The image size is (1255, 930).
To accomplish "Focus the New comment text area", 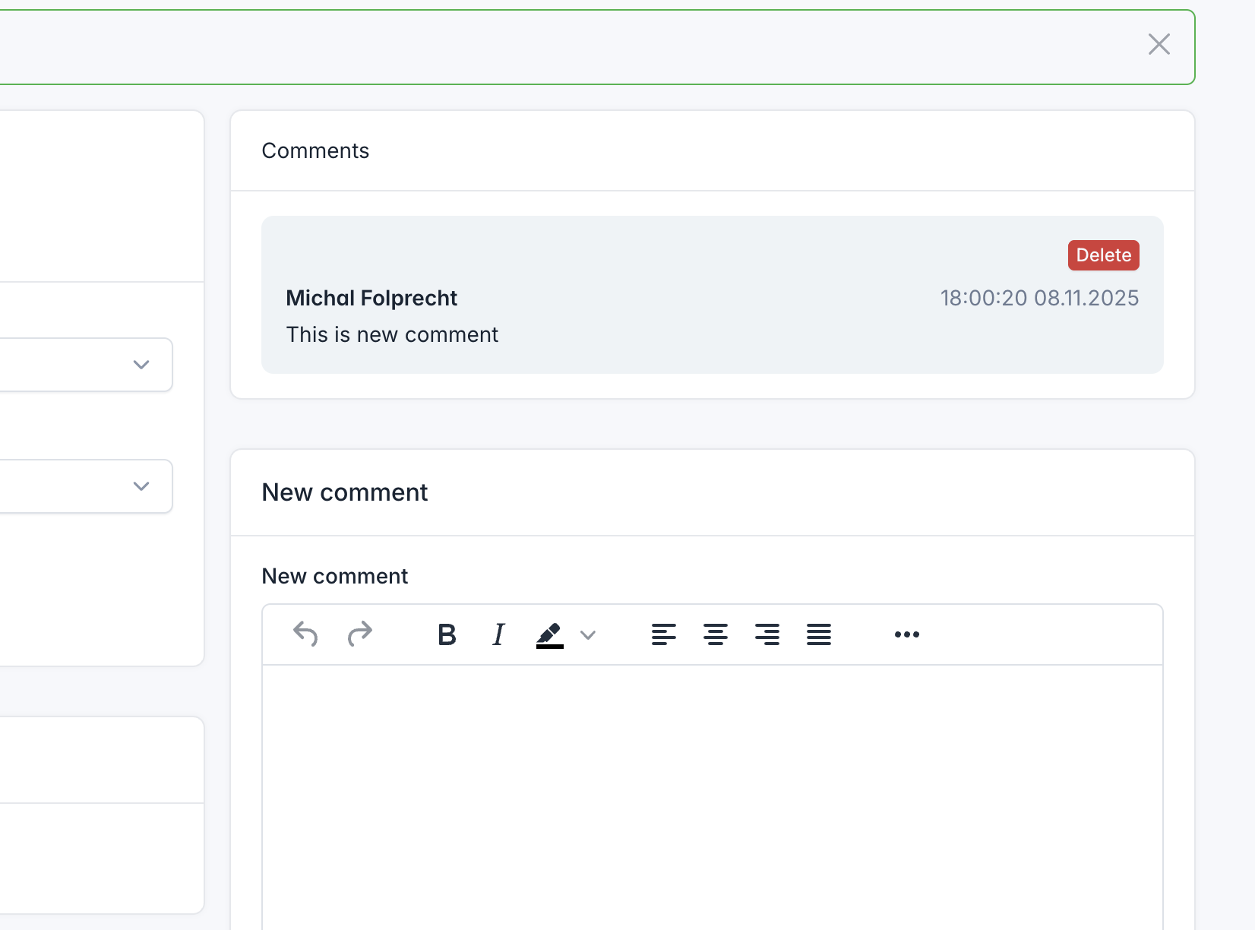I will coord(712,790).
